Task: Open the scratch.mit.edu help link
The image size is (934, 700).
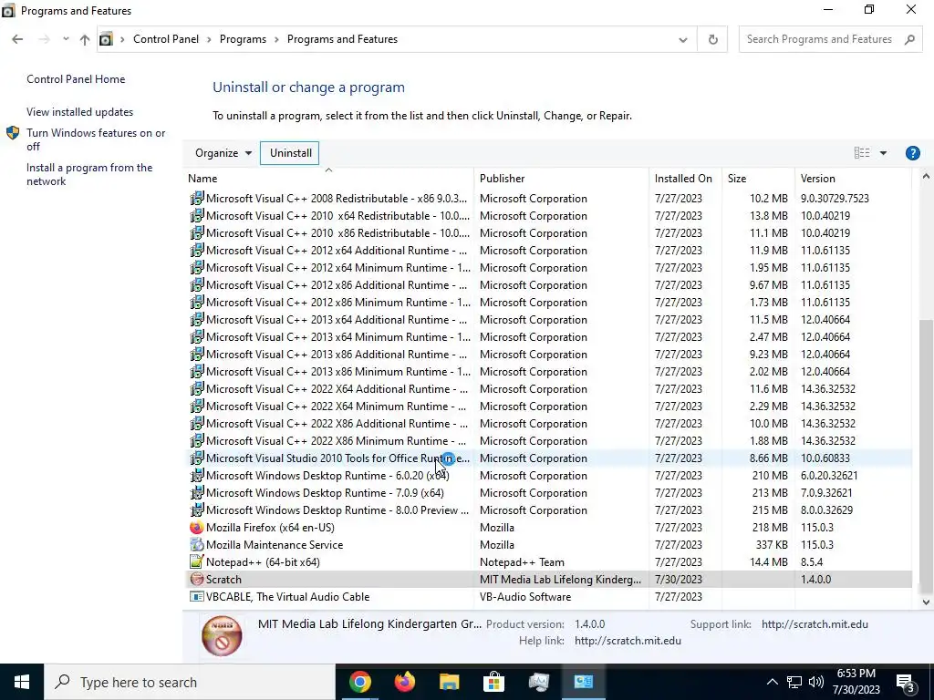Action: pos(628,641)
